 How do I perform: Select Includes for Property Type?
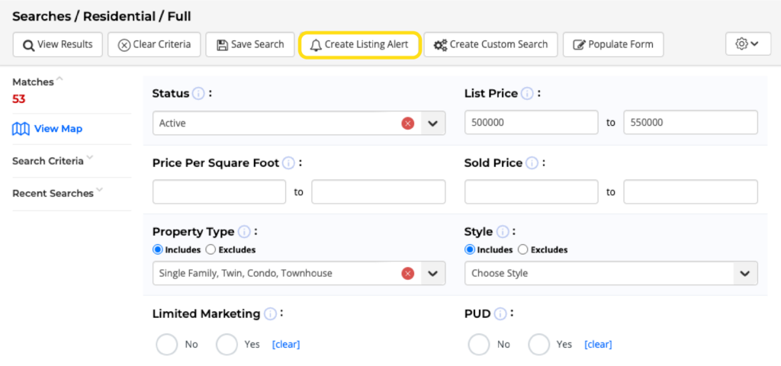point(158,249)
